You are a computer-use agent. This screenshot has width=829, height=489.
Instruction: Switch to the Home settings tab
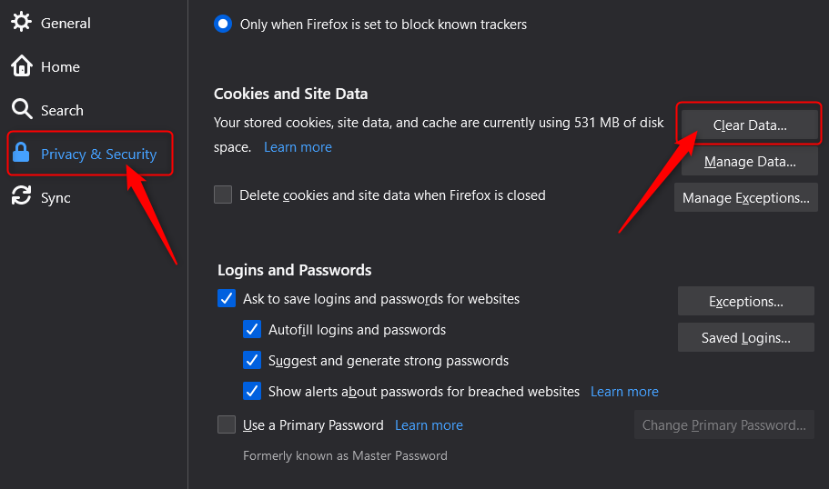45,66
